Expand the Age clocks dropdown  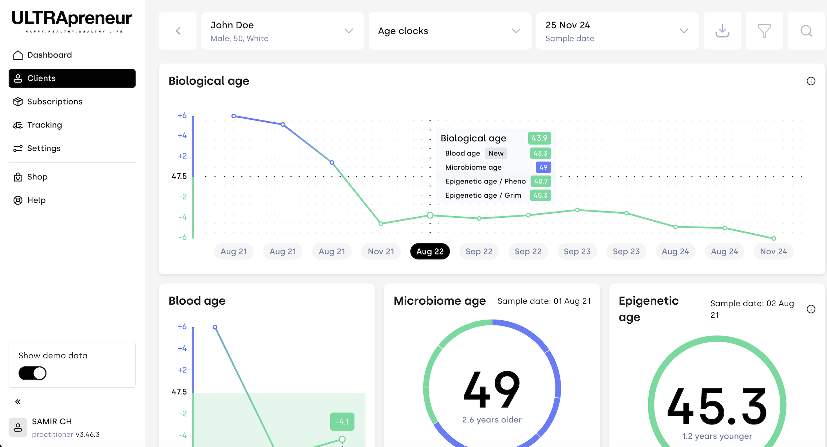[x=450, y=31]
